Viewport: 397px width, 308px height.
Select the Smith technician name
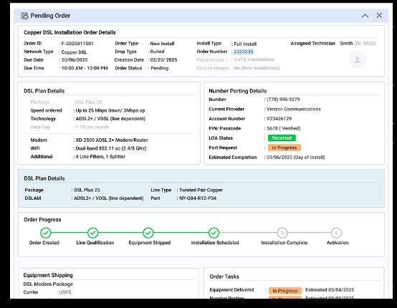[346, 43]
